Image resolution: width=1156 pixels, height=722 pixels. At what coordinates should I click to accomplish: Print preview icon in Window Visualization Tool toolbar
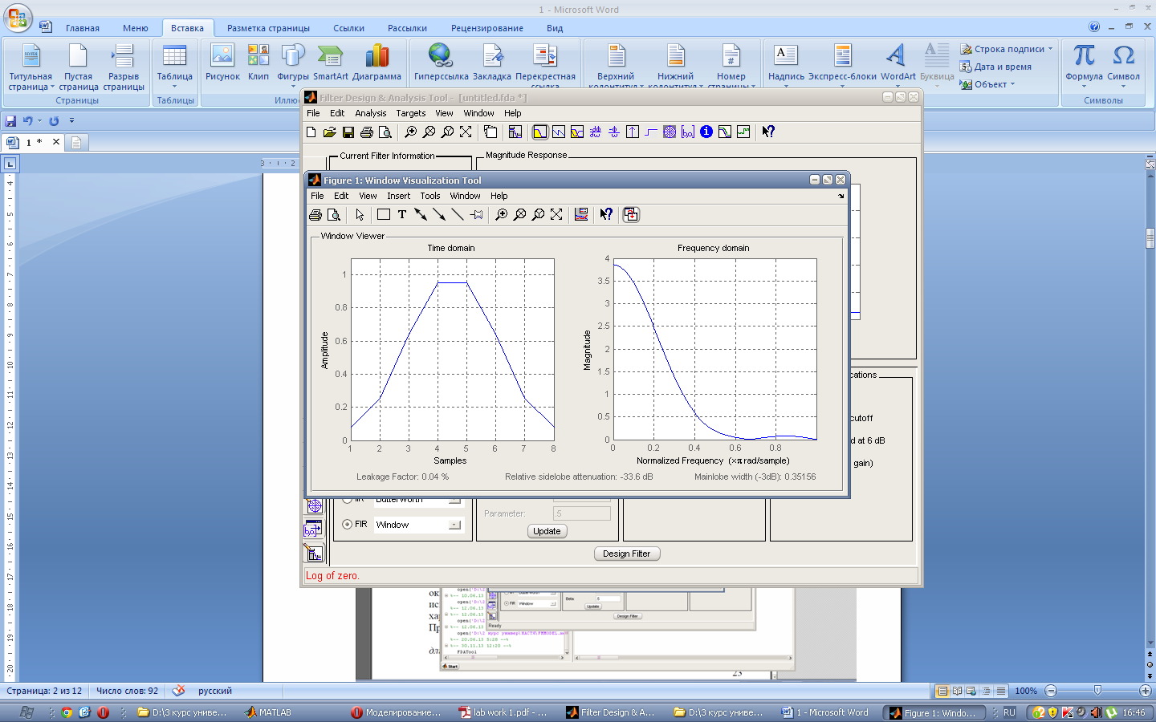point(334,215)
